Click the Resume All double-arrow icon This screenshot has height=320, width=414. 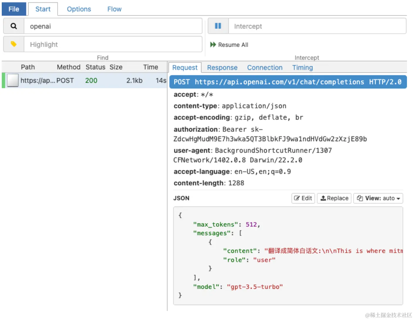pos(213,45)
